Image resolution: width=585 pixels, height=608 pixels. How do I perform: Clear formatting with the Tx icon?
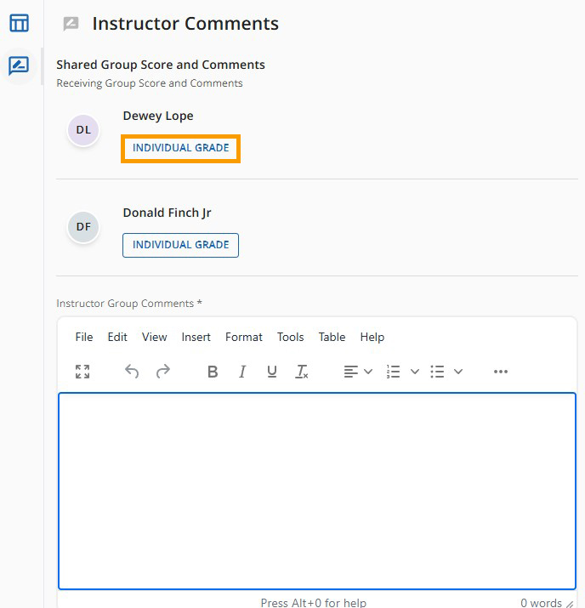pyautogui.click(x=302, y=372)
